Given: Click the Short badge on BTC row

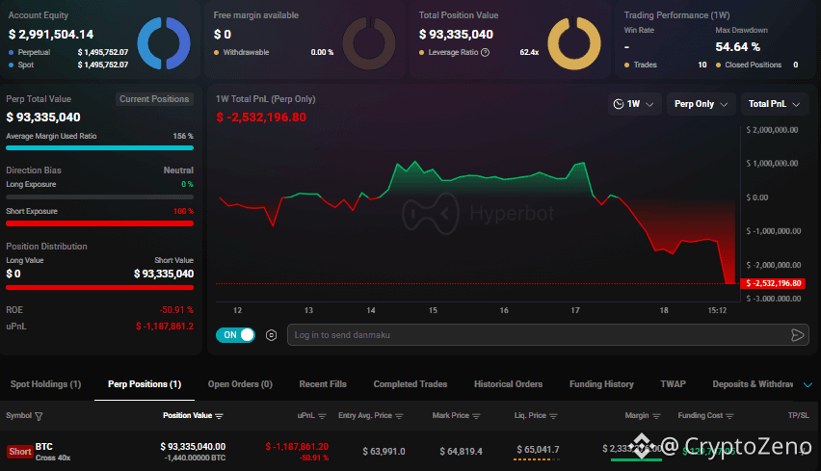Looking at the screenshot, I should pyautogui.click(x=20, y=452).
